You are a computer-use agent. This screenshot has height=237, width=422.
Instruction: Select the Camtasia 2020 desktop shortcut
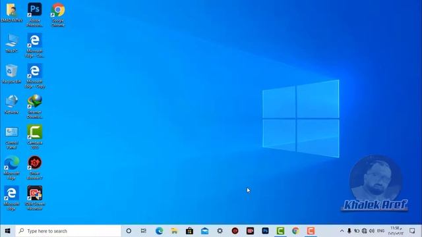(x=35, y=138)
